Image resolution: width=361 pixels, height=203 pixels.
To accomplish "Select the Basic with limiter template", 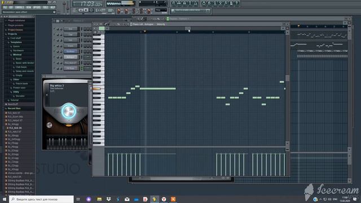I will click(x=25, y=63).
